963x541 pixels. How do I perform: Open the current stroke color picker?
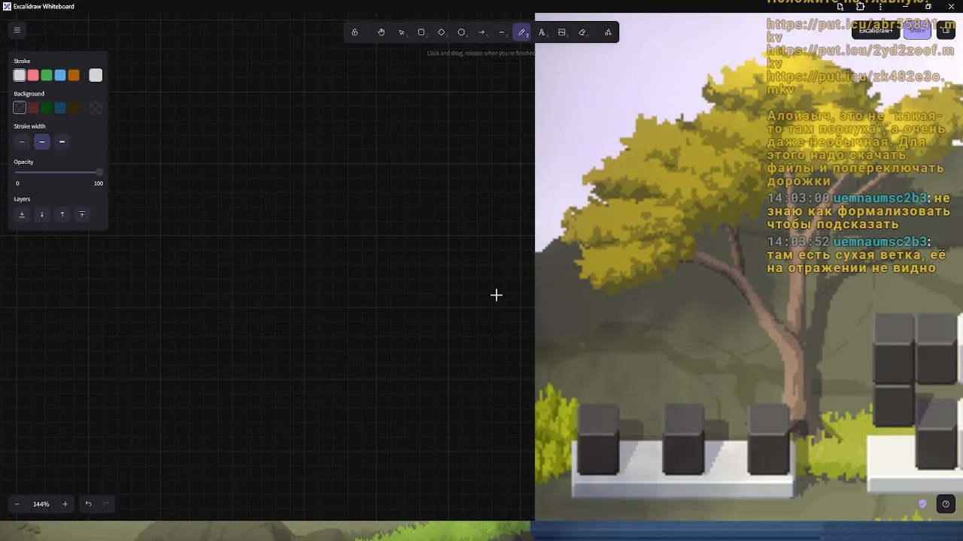(96, 75)
